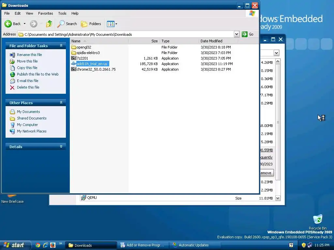This screenshot has height=250, width=334.
Task: Open the Search pane
Action: click(x=67, y=24)
